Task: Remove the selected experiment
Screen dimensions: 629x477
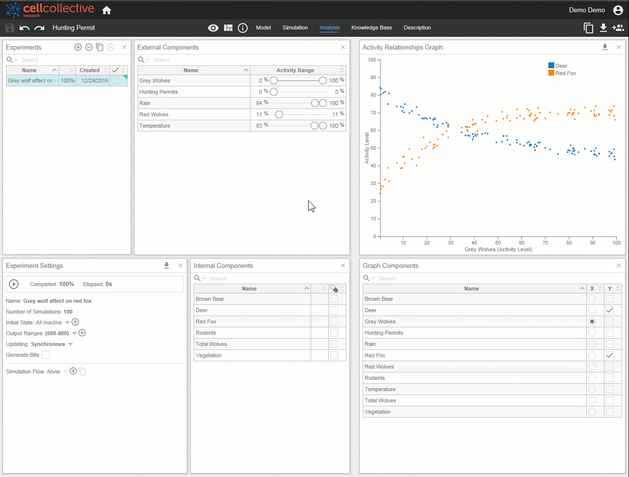Action: (x=89, y=47)
